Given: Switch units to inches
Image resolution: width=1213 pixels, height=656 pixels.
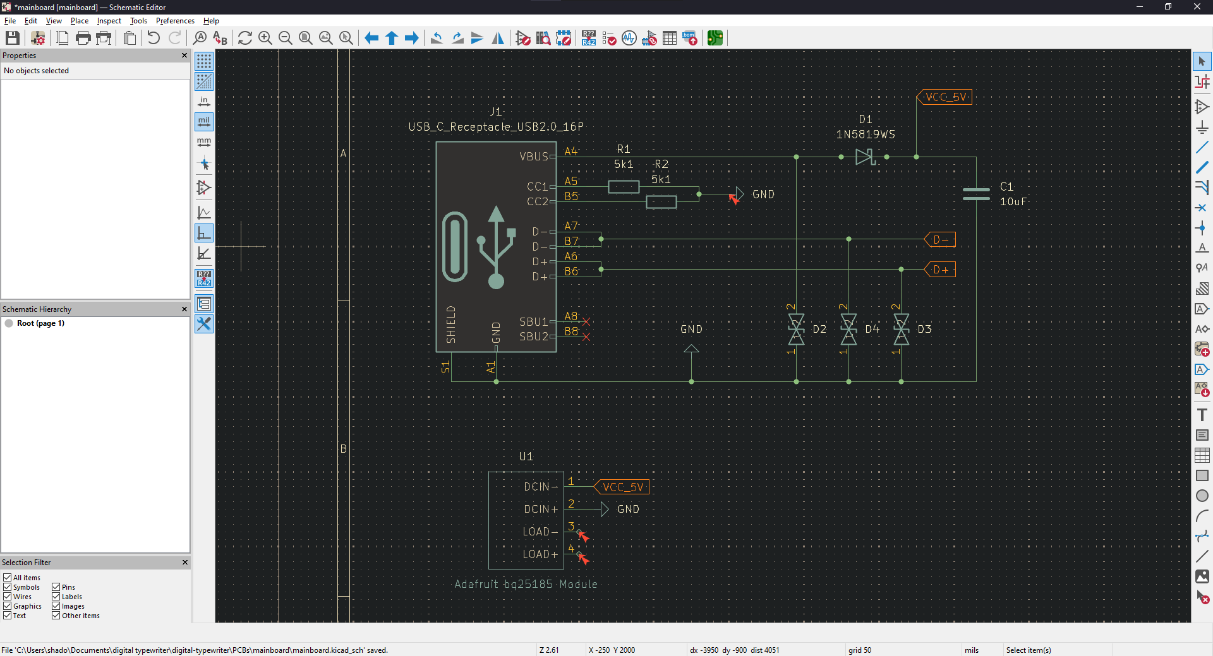Looking at the screenshot, I should pos(204,102).
